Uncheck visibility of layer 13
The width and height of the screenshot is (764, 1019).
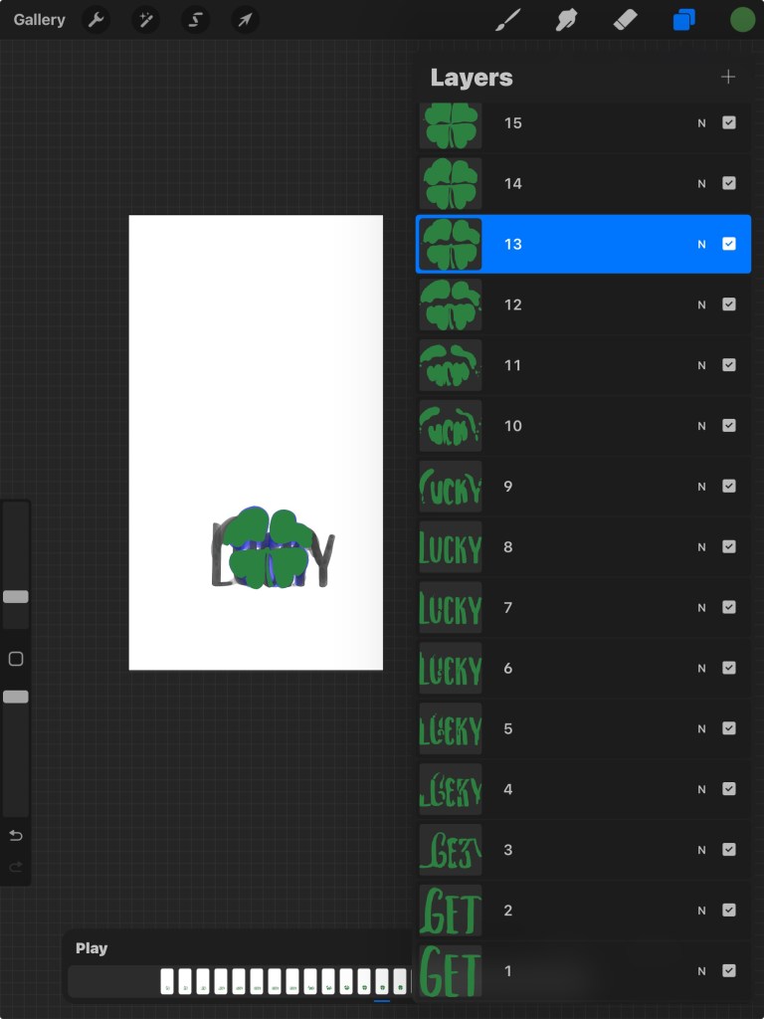(x=729, y=244)
